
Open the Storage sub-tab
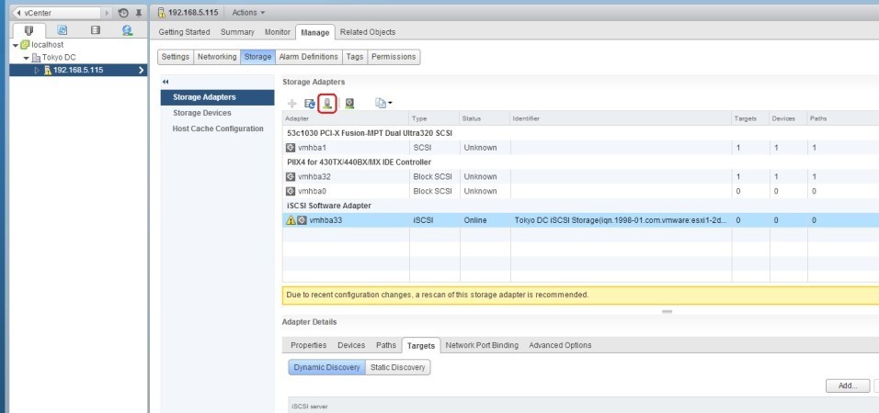(257, 57)
